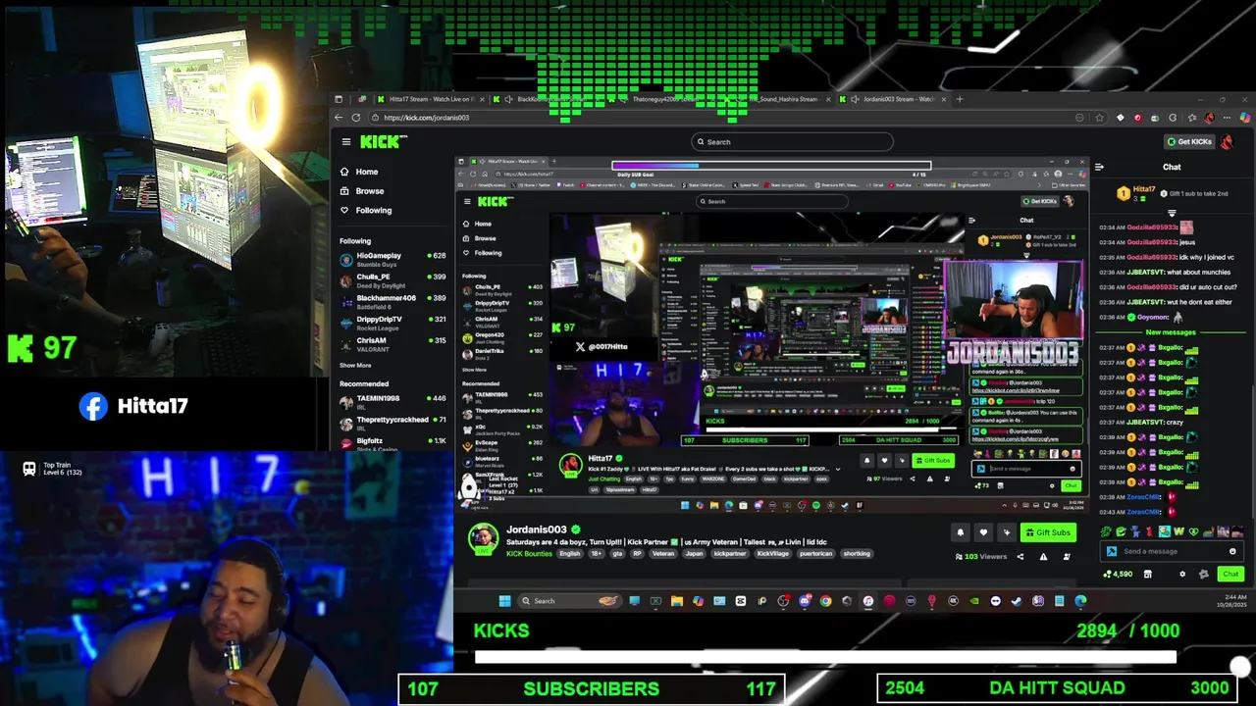Click the sparkle subscribe icon beside Gift Subs
This screenshot has width=1256, height=706.
tap(1006, 532)
